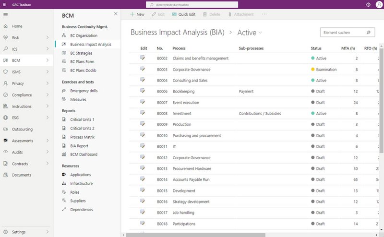Screen dimensions: 384x237
Task: Click the New button
Action: point(137,14)
